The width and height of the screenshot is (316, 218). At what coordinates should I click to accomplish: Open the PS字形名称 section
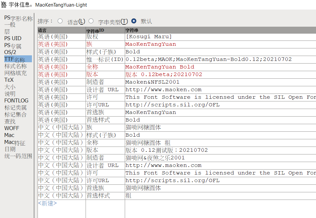18,18
